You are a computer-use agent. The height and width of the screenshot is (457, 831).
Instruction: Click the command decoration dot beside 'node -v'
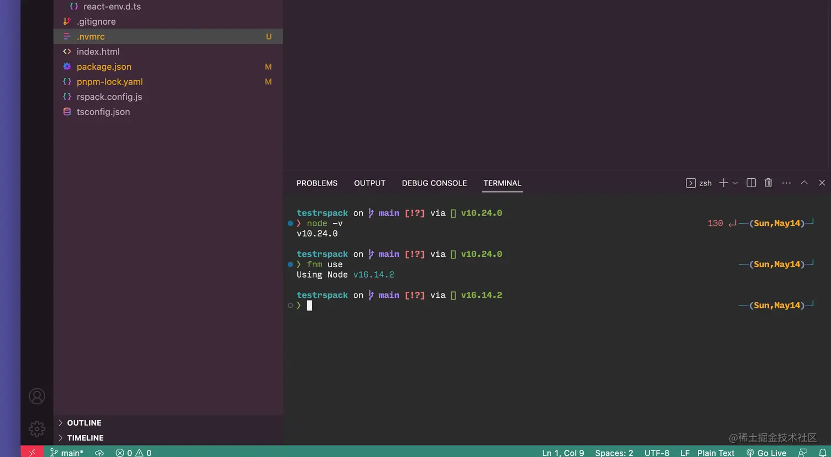click(x=290, y=223)
